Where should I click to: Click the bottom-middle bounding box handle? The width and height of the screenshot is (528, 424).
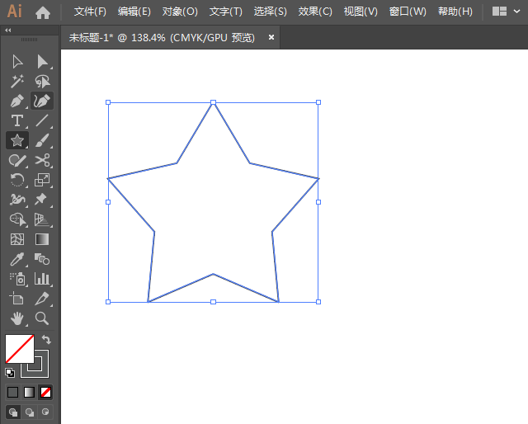pyautogui.click(x=213, y=302)
